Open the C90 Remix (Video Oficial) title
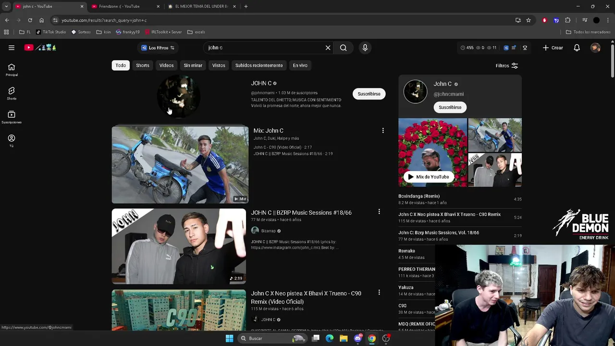 coord(306,297)
